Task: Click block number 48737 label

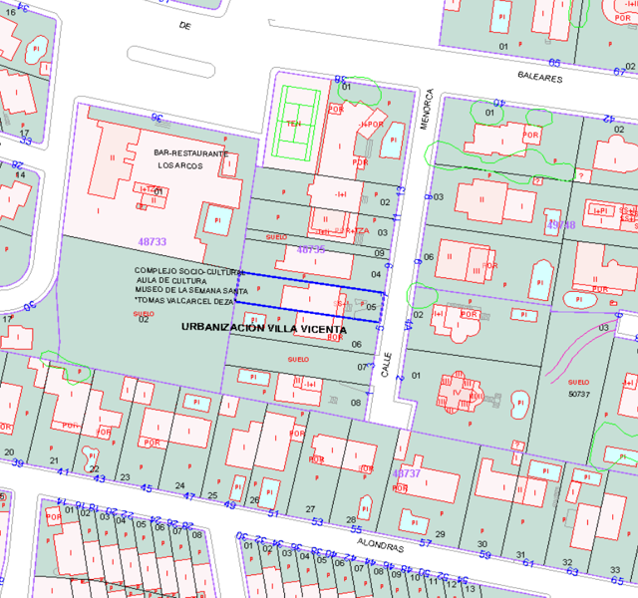Action: coord(407,473)
